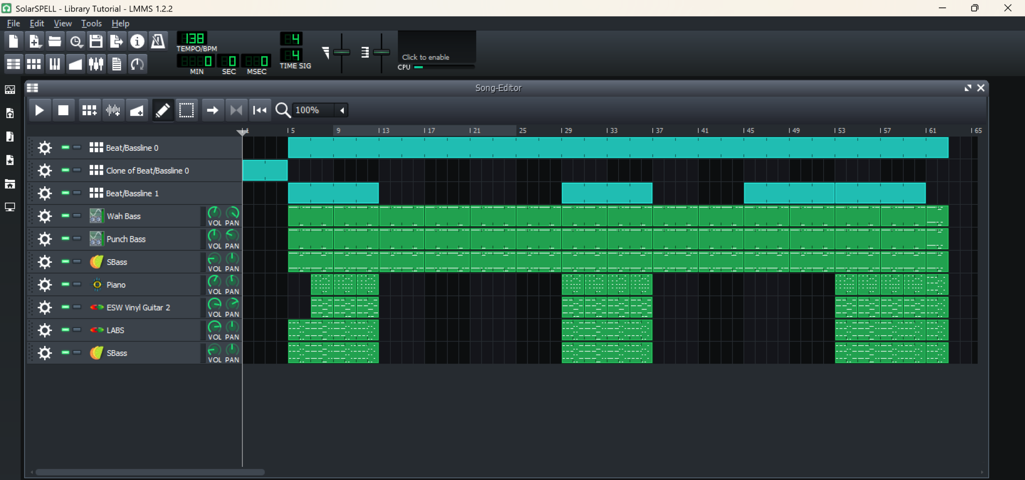Mute the Wah Bass track
Image resolution: width=1025 pixels, height=480 pixels.
click(65, 216)
